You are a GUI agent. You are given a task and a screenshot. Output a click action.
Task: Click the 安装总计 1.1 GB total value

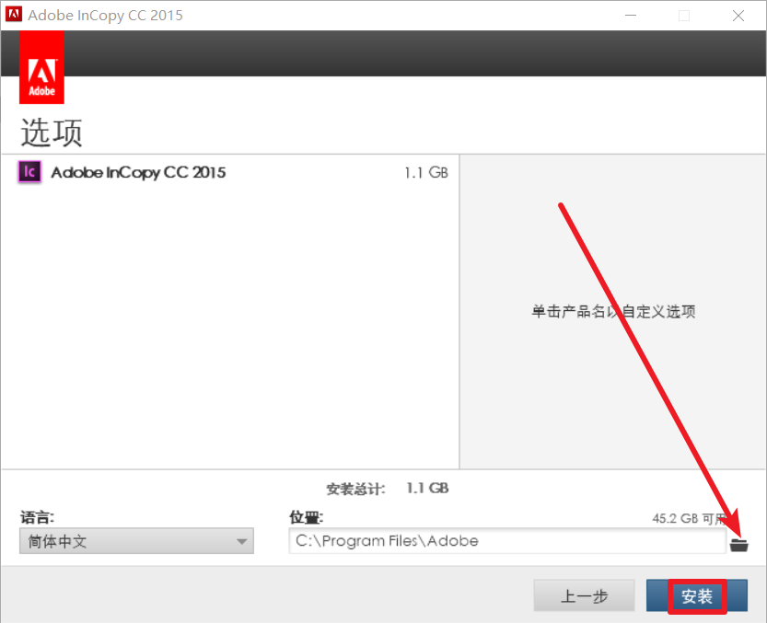(427, 488)
